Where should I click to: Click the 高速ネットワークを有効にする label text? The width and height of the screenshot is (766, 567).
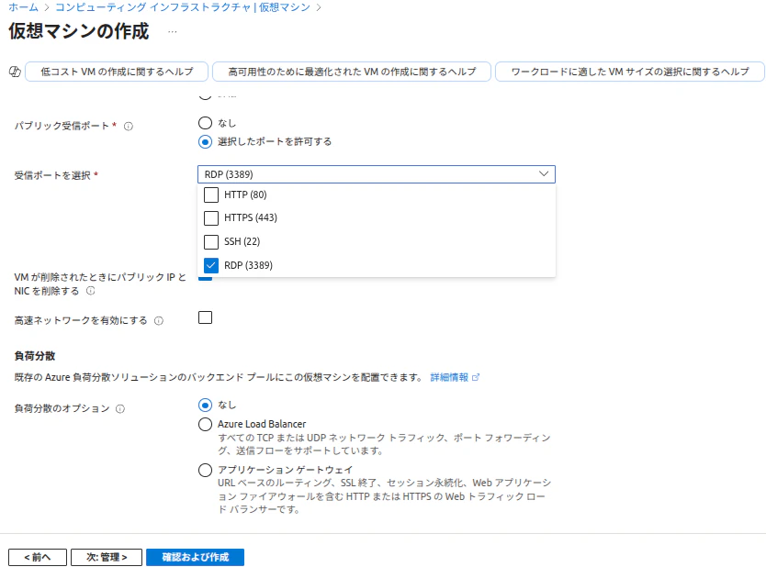81,320
